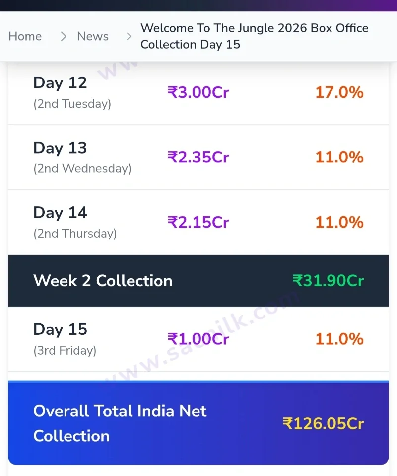Open the Home breadcrumb link
The width and height of the screenshot is (397, 476).
click(25, 36)
